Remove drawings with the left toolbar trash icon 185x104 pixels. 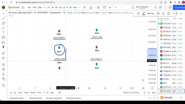(3, 86)
